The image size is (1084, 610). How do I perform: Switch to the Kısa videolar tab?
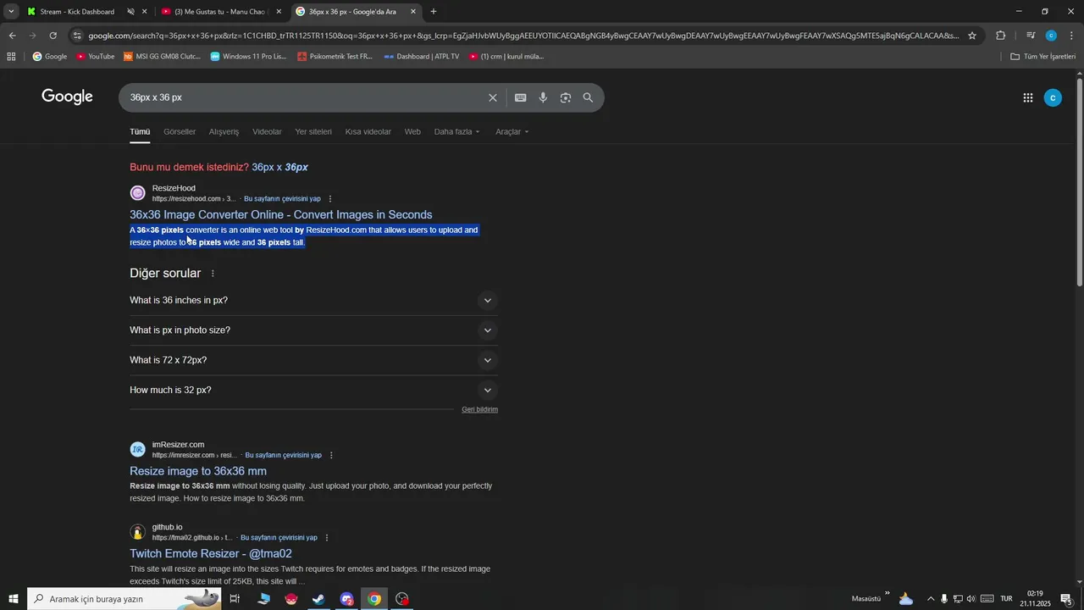(368, 132)
